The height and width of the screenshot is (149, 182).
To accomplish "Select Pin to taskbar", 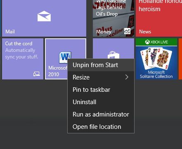I will pos(101,90).
